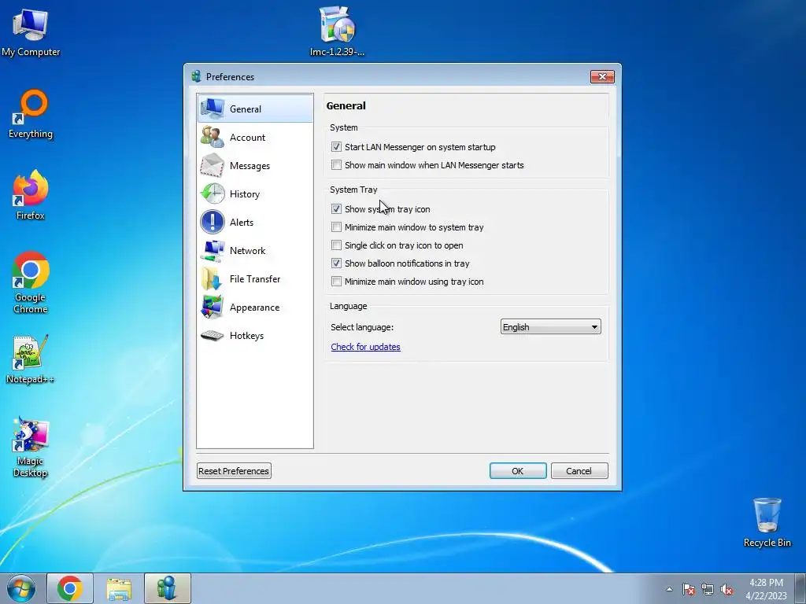
Task: Open Chrome from the taskbar
Action: coord(70,588)
